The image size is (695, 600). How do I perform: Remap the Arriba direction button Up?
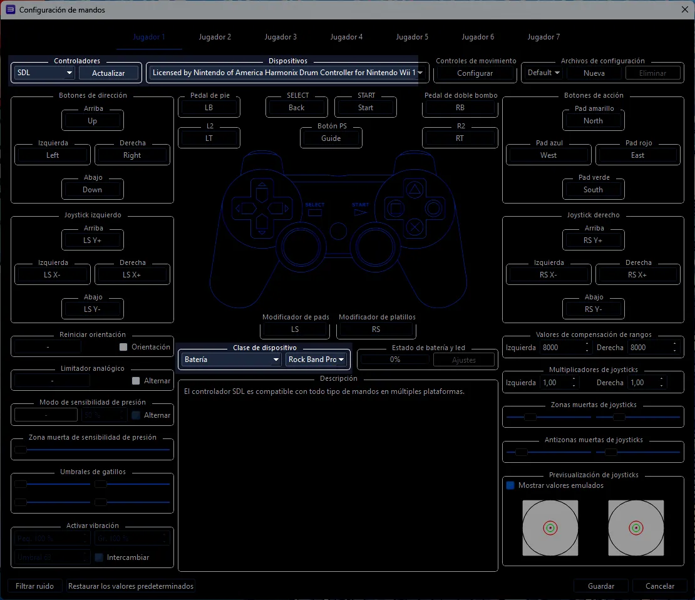coord(92,121)
